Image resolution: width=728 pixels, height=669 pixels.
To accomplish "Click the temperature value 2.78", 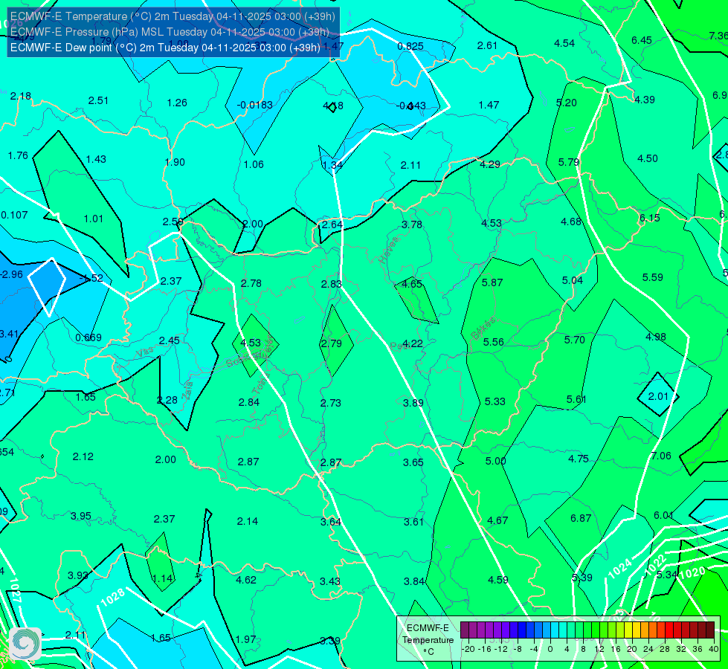I will point(251,283).
